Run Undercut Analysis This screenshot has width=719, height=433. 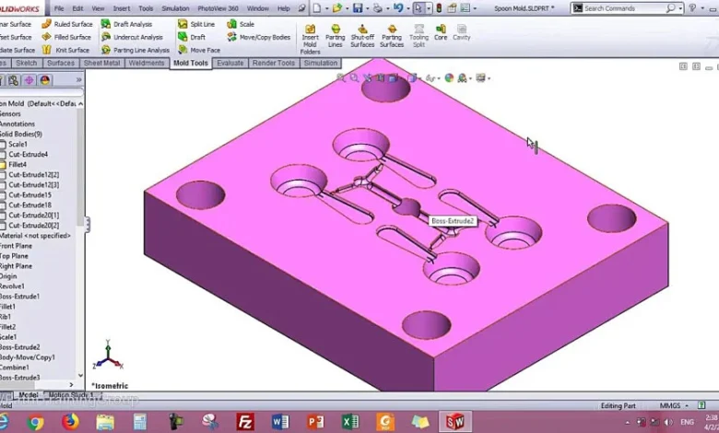(x=132, y=37)
